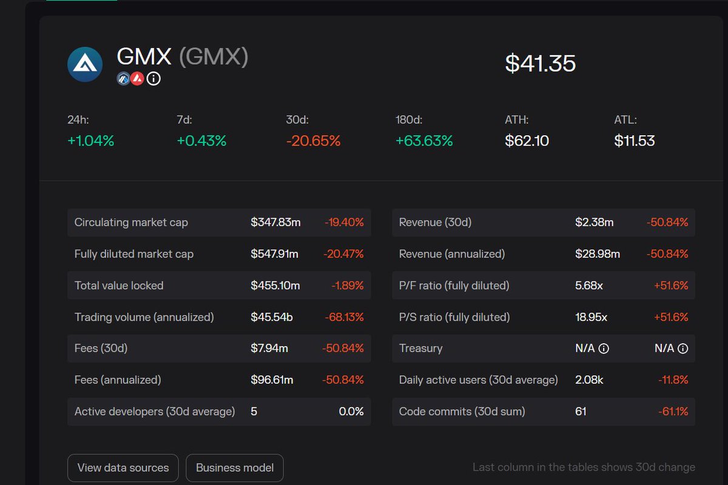This screenshot has width=728, height=485.
Task: Click the 18.95x P/S ratio value
Action: 591,317
